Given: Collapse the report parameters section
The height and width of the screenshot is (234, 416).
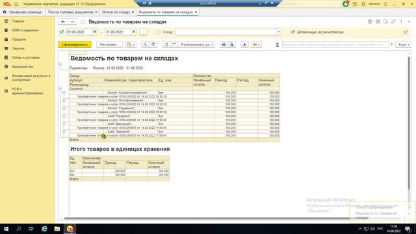Looking at the screenshot, I should pos(60,64).
